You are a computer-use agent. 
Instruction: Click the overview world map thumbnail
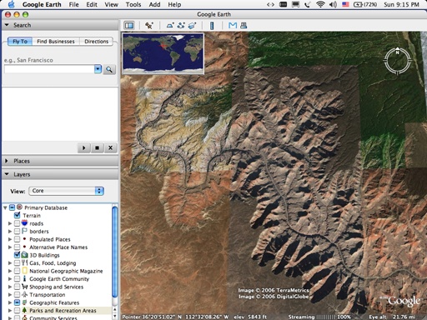163,53
